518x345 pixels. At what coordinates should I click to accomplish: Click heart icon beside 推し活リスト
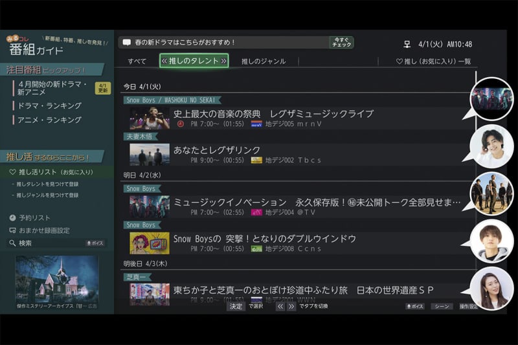pyautogui.click(x=12, y=173)
